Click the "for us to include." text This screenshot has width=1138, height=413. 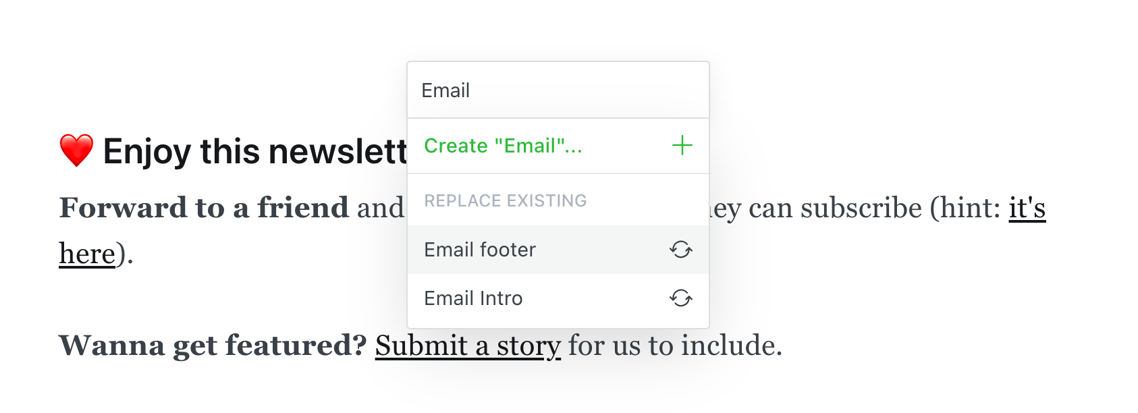[675, 346]
